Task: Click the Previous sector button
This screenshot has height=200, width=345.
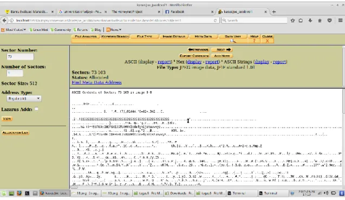Action: pyautogui.click(x=198, y=50)
